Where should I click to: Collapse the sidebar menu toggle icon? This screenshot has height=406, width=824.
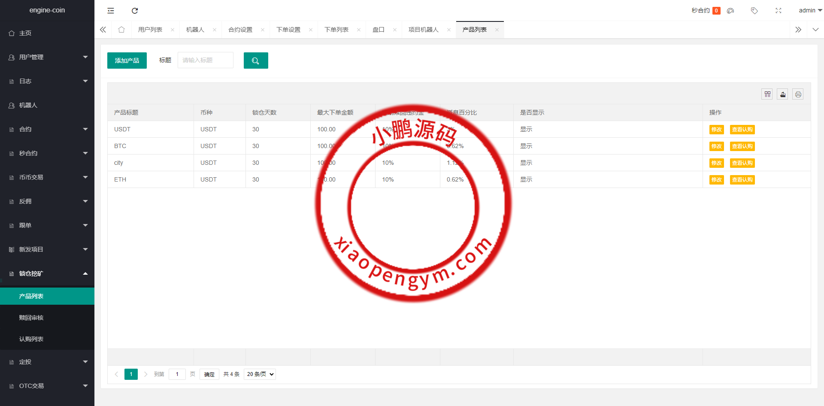[x=111, y=11]
